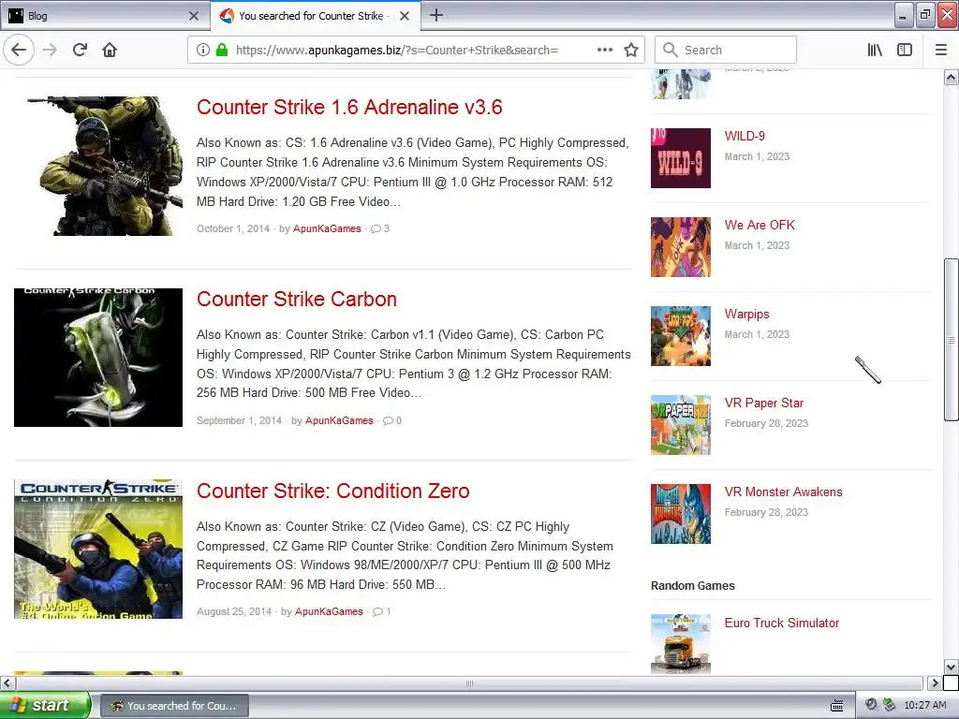Screen dimensions: 959x719
Task: Bookmark this page with the star
Action: click(631, 51)
